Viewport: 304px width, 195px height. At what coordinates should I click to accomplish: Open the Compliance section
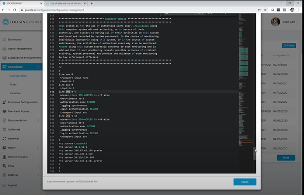(x=21, y=67)
